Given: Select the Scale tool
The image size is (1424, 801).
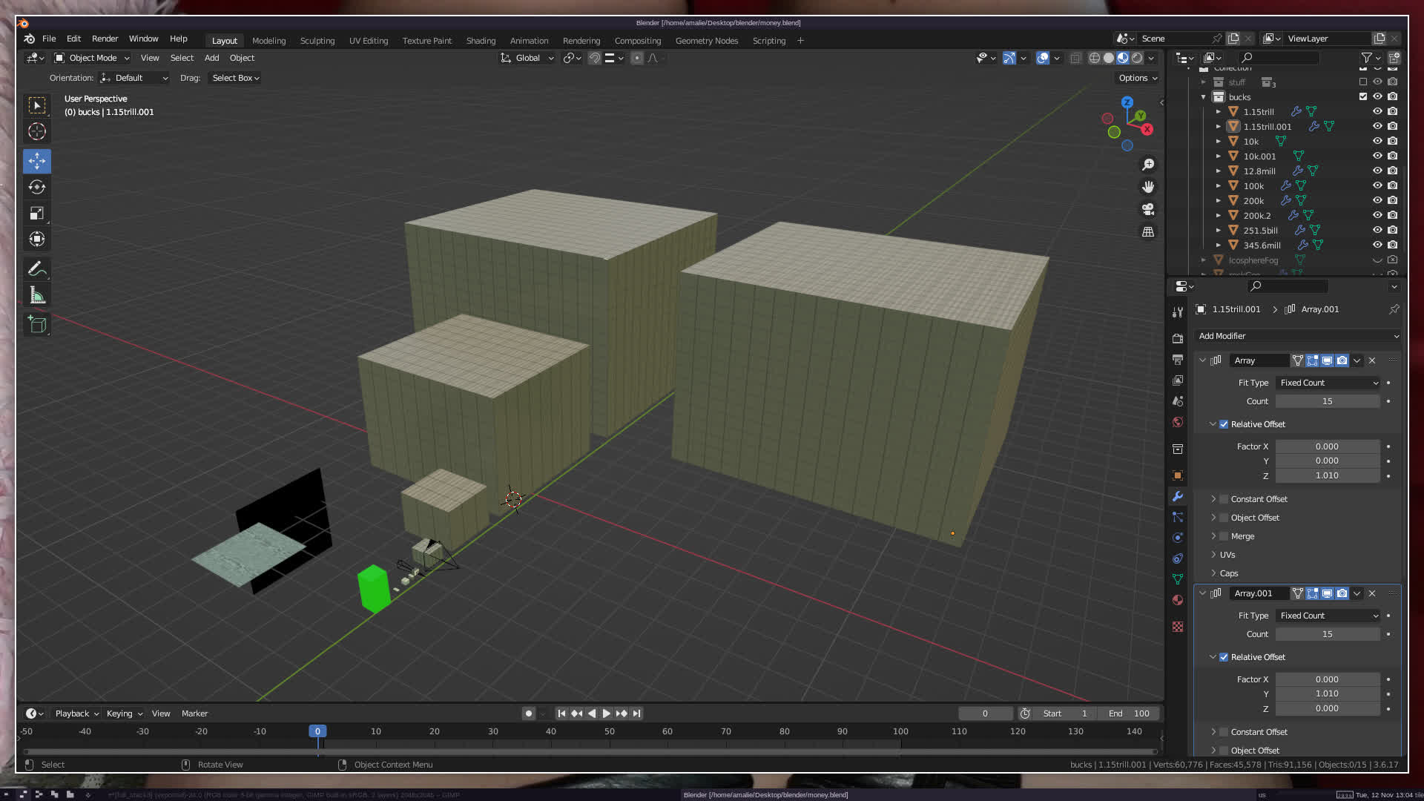Looking at the screenshot, I should pos(36,214).
